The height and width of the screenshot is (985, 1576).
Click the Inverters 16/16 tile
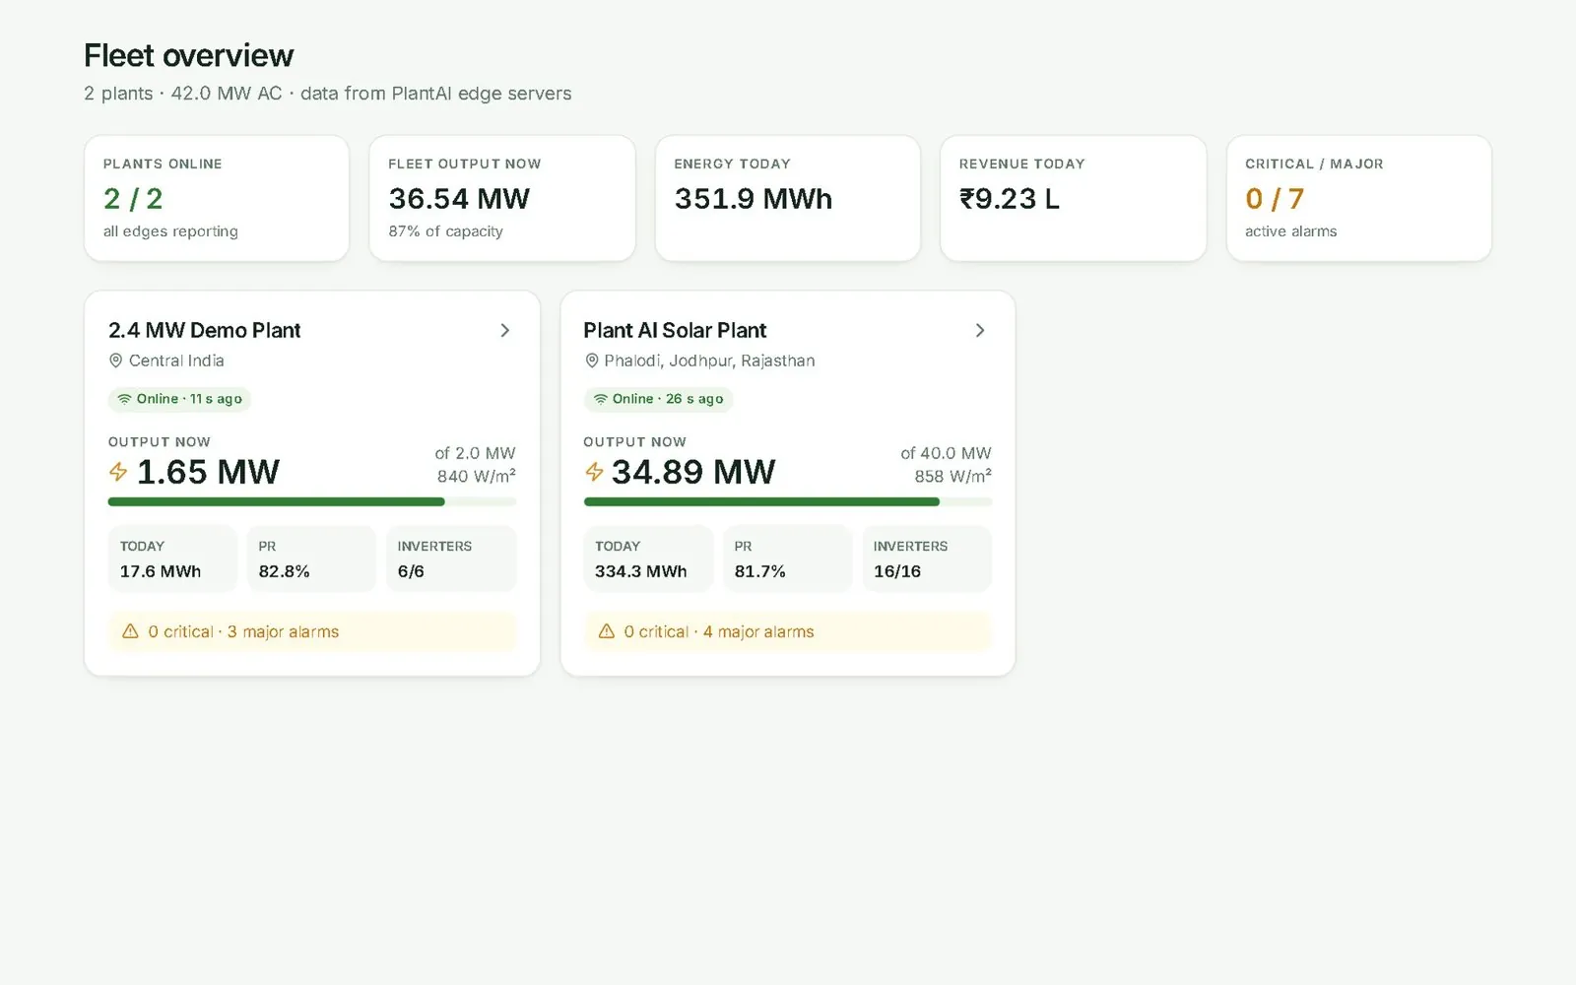(927, 558)
